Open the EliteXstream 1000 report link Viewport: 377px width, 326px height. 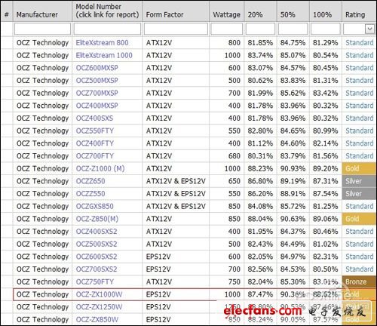point(104,55)
